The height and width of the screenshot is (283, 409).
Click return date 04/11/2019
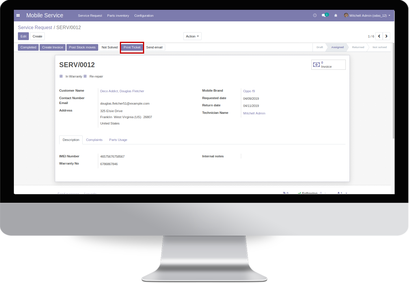tap(251, 106)
